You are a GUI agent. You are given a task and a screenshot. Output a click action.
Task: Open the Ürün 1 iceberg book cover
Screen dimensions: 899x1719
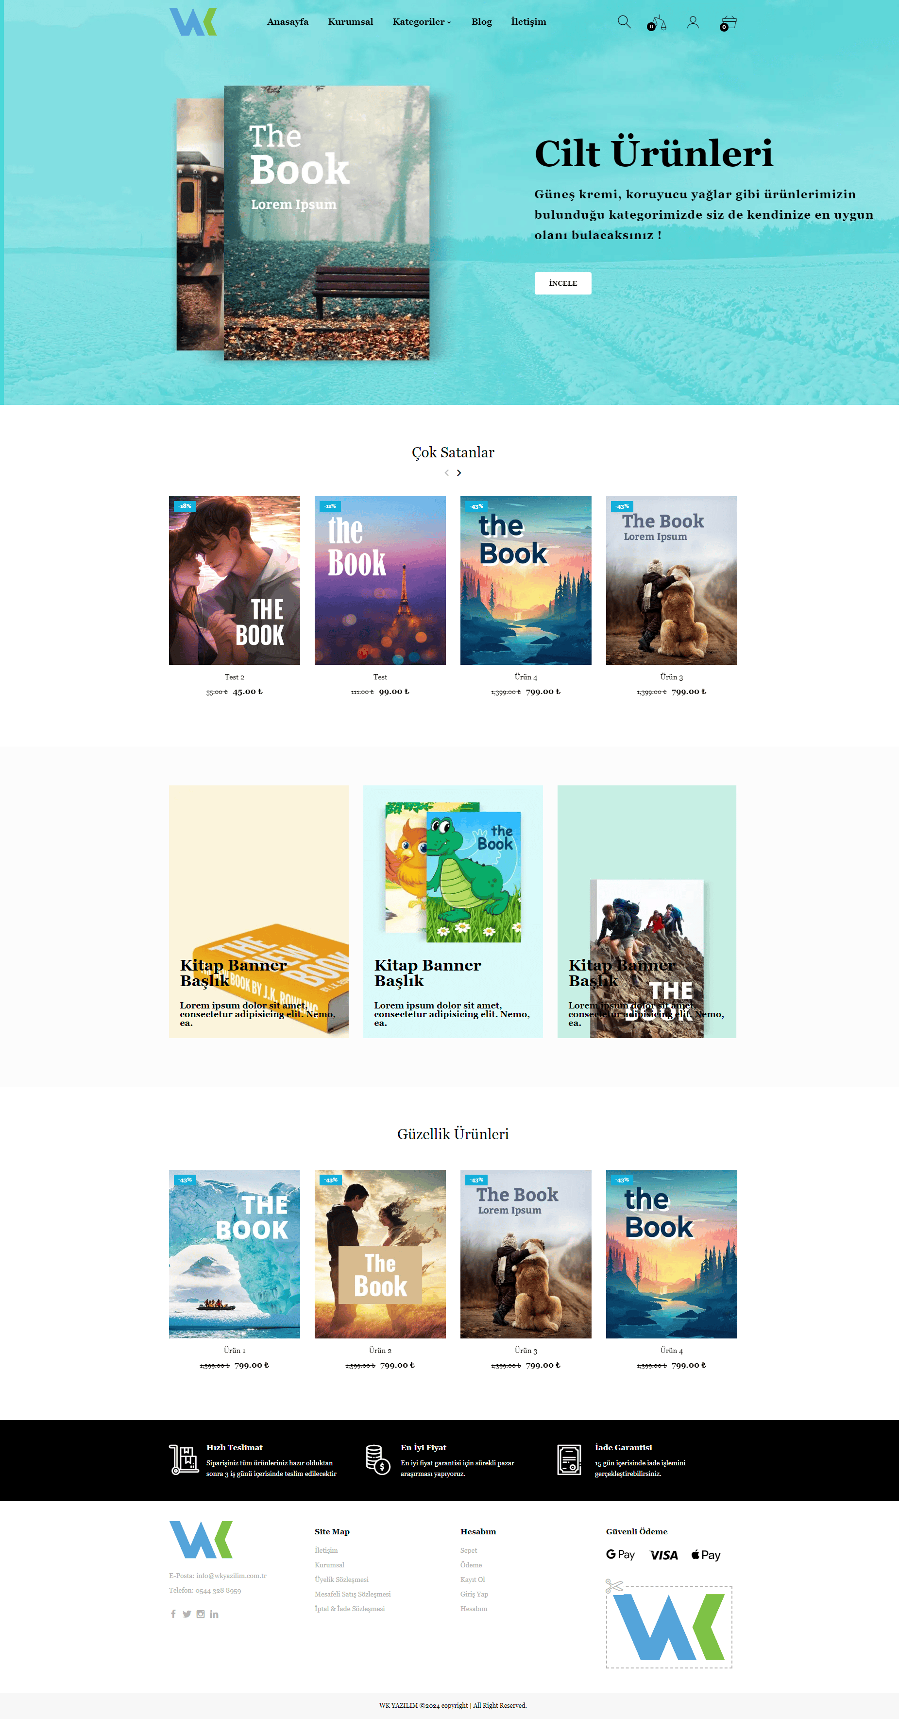[x=234, y=1253]
